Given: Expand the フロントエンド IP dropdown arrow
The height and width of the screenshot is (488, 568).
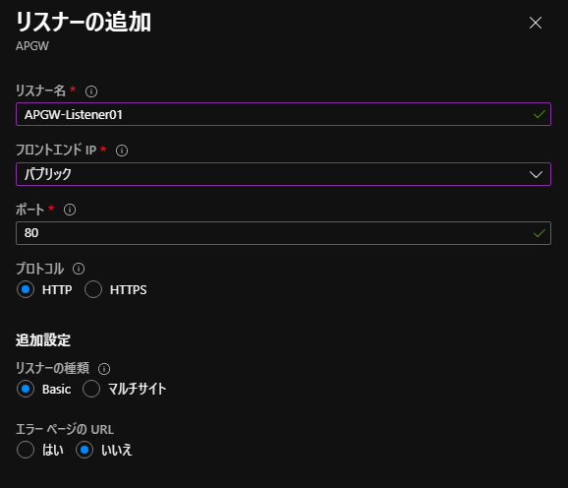Looking at the screenshot, I should [536, 174].
